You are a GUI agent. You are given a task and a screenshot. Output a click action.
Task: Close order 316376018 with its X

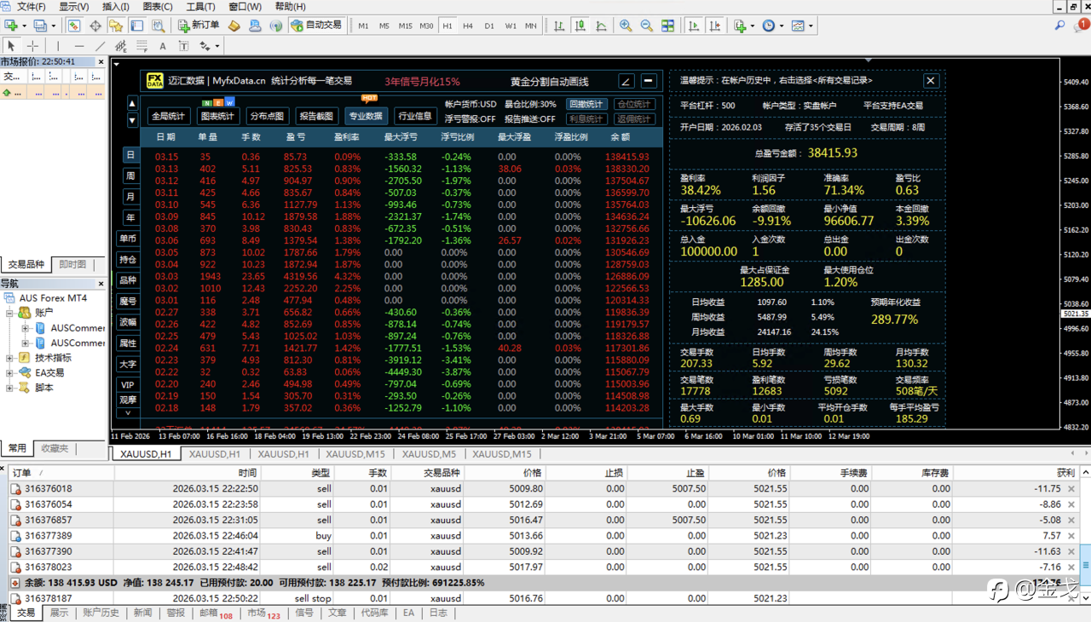[1071, 489]
